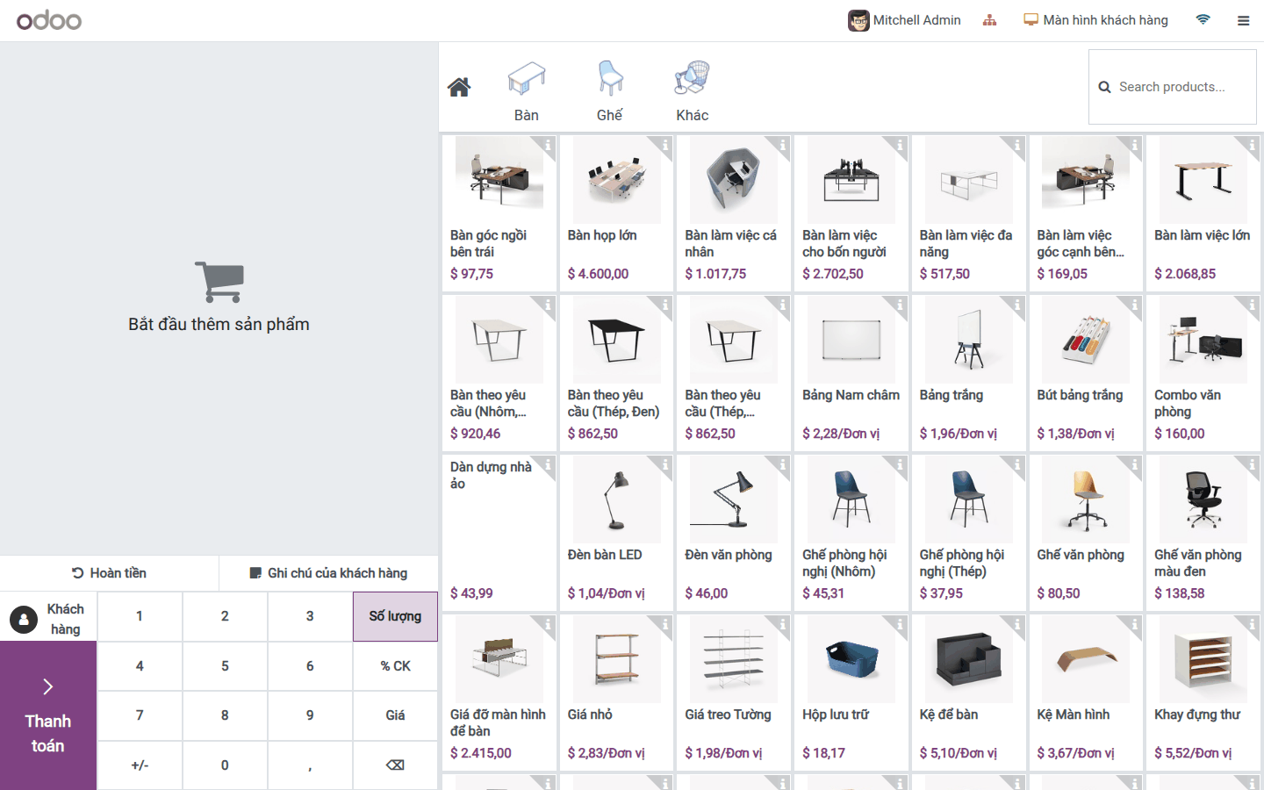Click the Search products field
Image resolution: width=1264 pixels, height=790 pixels.
(x=1173, y=87)
